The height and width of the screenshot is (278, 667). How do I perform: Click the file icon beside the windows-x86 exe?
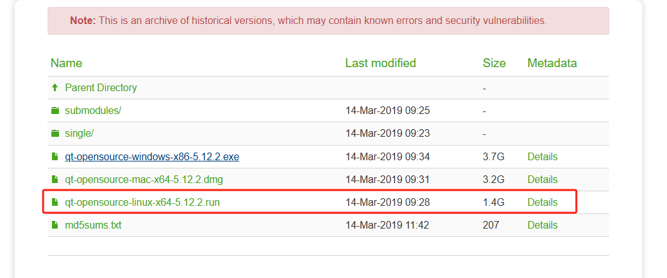55,156
